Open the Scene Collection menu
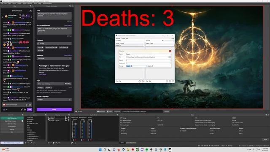This screenshot has height=152, width=270. pos(27,3)
